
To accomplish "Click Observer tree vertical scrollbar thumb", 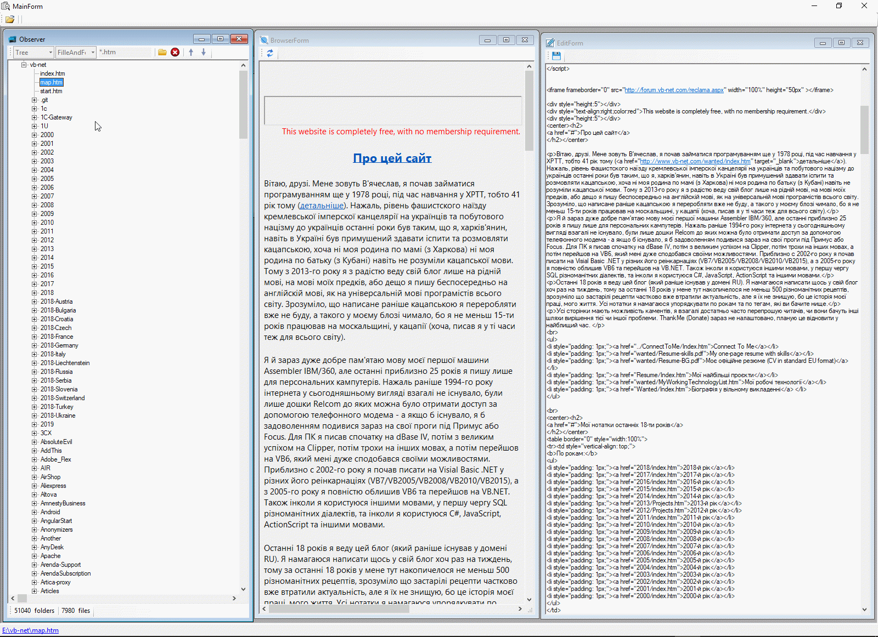I will click(243, 104).
